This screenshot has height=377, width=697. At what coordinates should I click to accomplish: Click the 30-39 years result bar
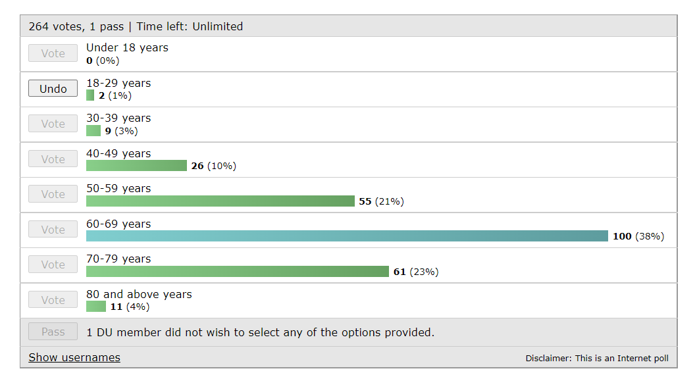[93, 131]
